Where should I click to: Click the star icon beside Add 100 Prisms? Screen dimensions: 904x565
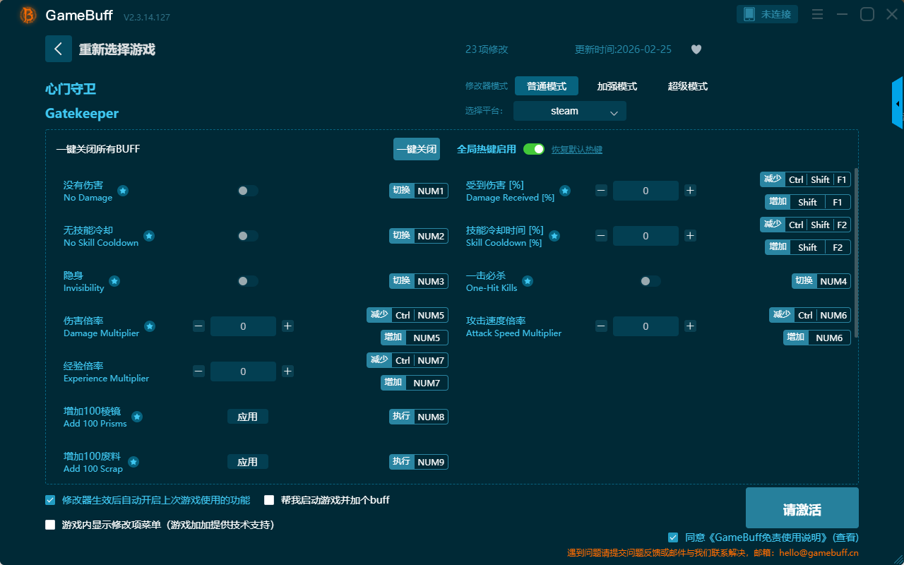click(137, 417)
